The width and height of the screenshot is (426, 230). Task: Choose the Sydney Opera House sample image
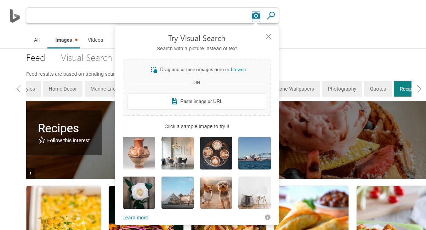pos(255,153)
